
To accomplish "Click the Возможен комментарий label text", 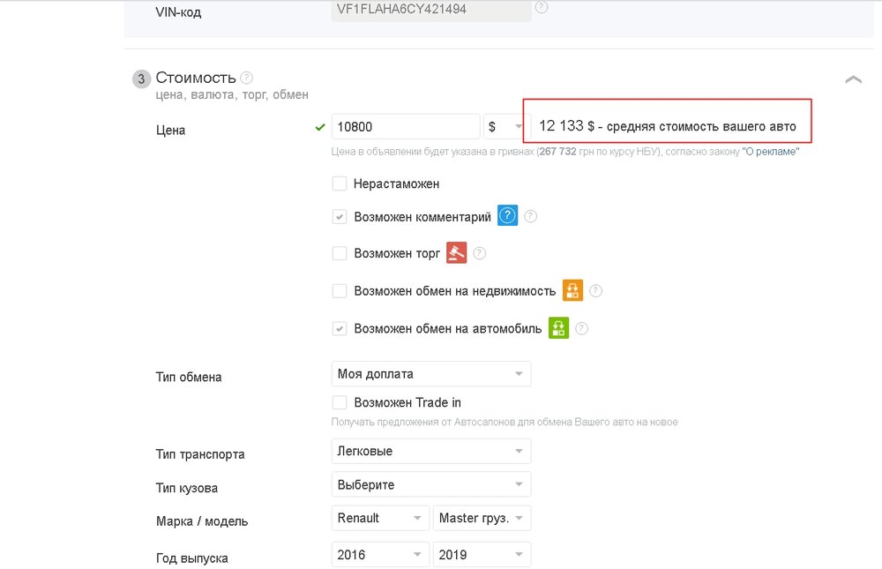I will pyautogui.click(x=422, y=217).
